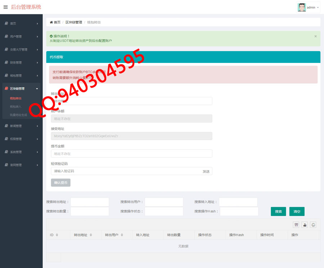Focus the 搜索操作Hash search field

tap(239, 212)
